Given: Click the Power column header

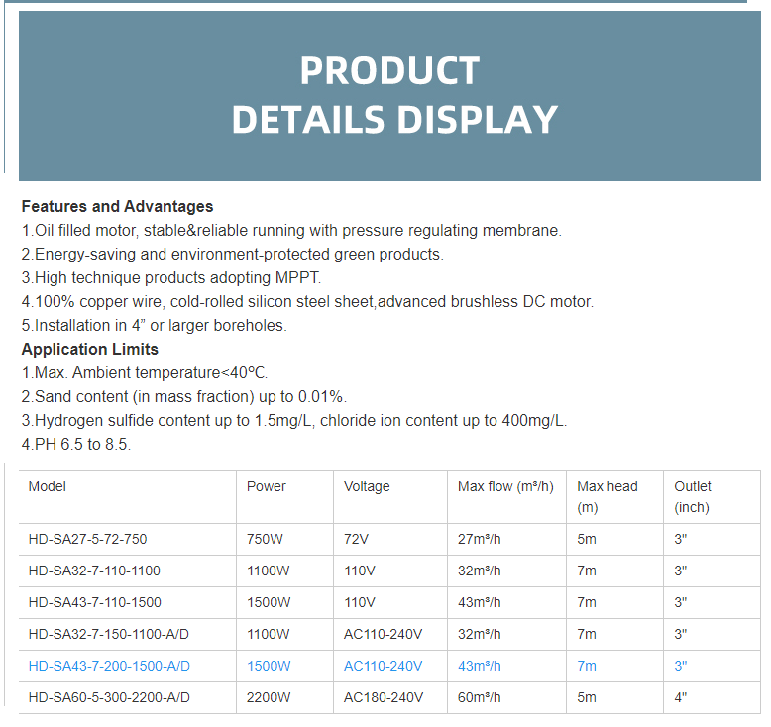Looking at the screenshot, I should (x=267, y=486).
